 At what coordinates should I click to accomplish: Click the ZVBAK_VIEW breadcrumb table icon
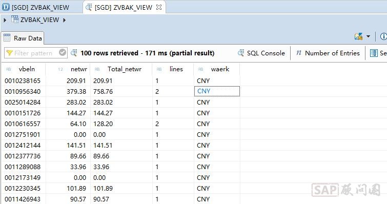(15, 19)
